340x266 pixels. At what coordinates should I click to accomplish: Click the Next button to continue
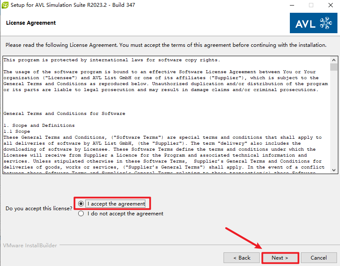[280, 257]
